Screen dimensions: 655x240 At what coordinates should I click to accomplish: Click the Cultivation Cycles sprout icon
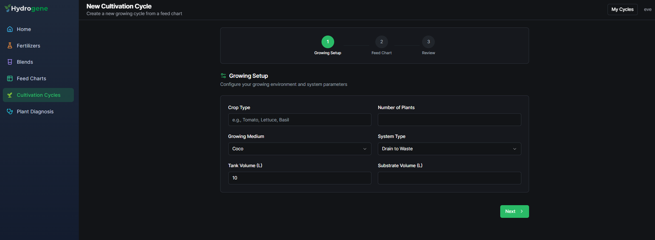click(x=10, y=95)
